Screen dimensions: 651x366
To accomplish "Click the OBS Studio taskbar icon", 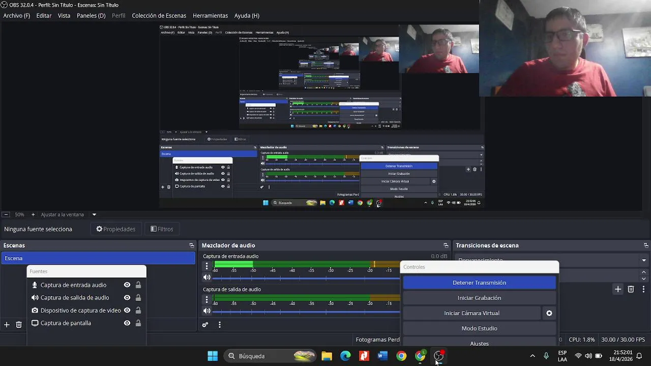I will pos(439,356).
